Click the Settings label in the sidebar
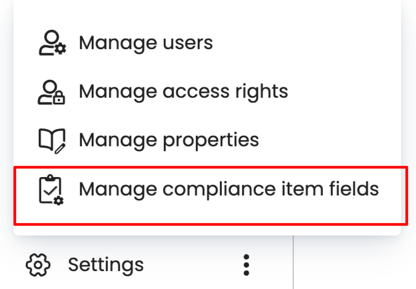This screenshot has width=416, height=289. tap(105, 265)
